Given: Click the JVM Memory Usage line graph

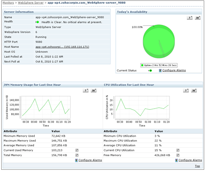Looking at the screenshot, I should pyautogui.click(x=45, y=107).
